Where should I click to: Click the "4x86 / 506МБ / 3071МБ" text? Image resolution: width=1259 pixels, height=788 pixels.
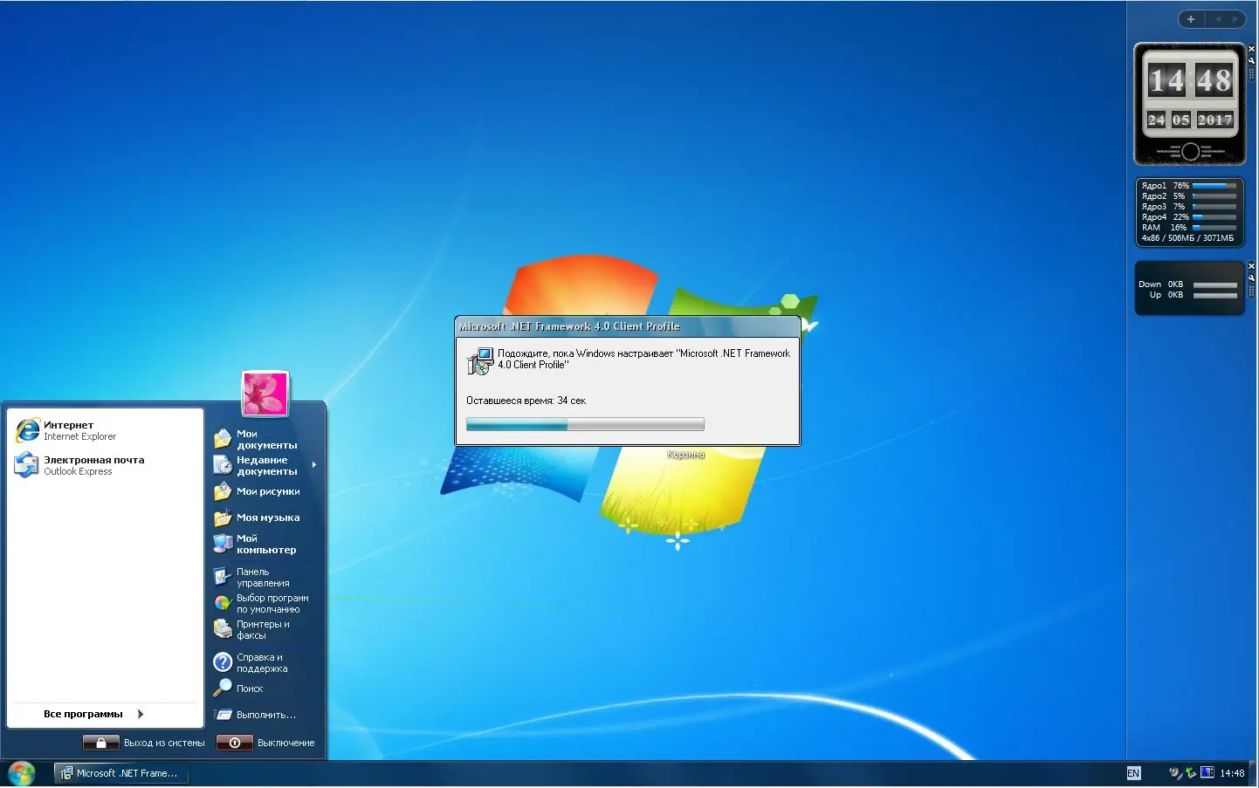coord(1187,238)
